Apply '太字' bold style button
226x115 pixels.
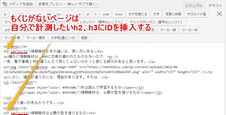pyautogui.click(x=156, y=14)
